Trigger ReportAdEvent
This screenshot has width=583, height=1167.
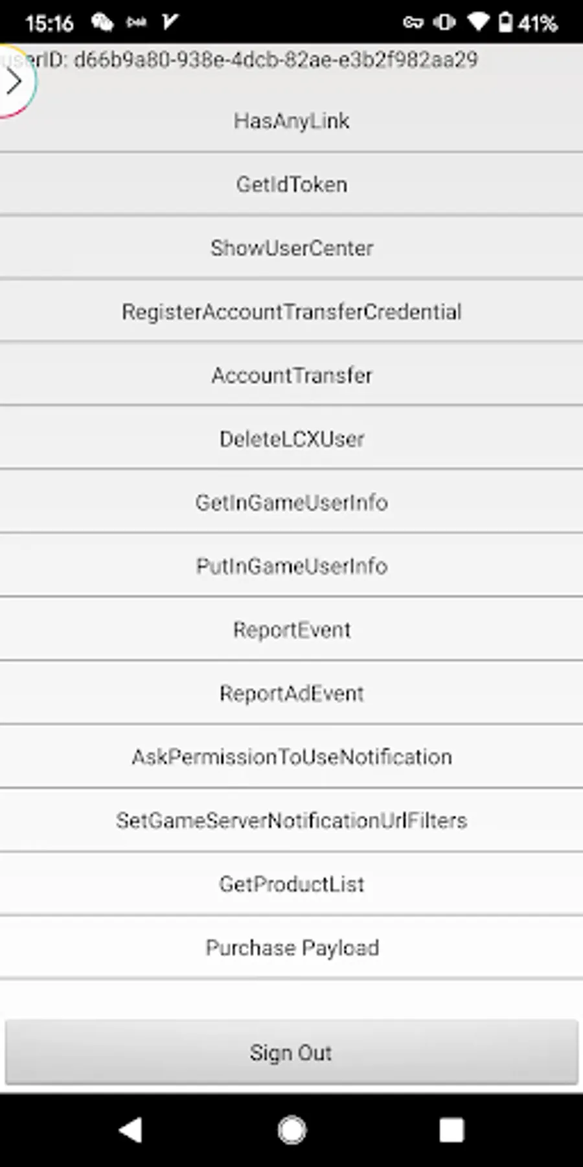click(x=291, y=694)
